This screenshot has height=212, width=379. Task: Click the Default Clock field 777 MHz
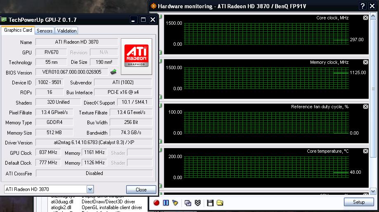click(x=48, y=163)
